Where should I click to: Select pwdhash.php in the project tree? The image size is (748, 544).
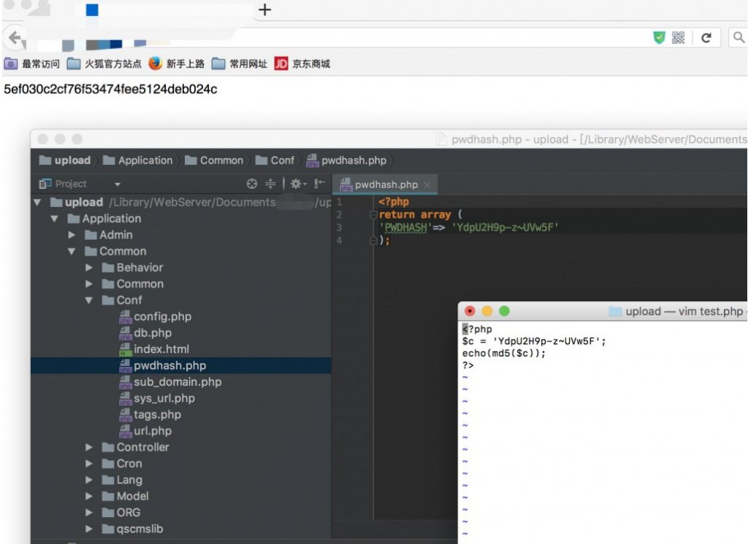pos(162,365)
